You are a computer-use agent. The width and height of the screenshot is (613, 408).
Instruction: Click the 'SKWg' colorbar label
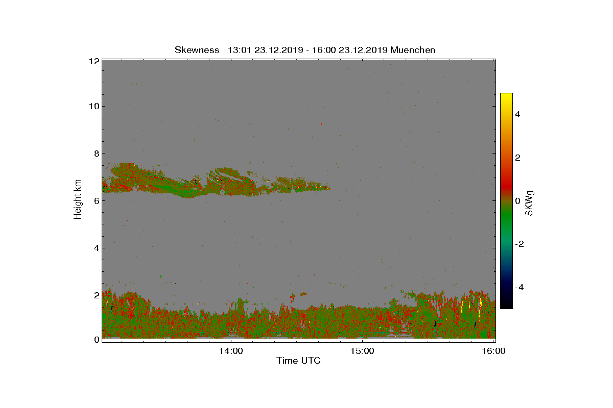click(530, 203)
